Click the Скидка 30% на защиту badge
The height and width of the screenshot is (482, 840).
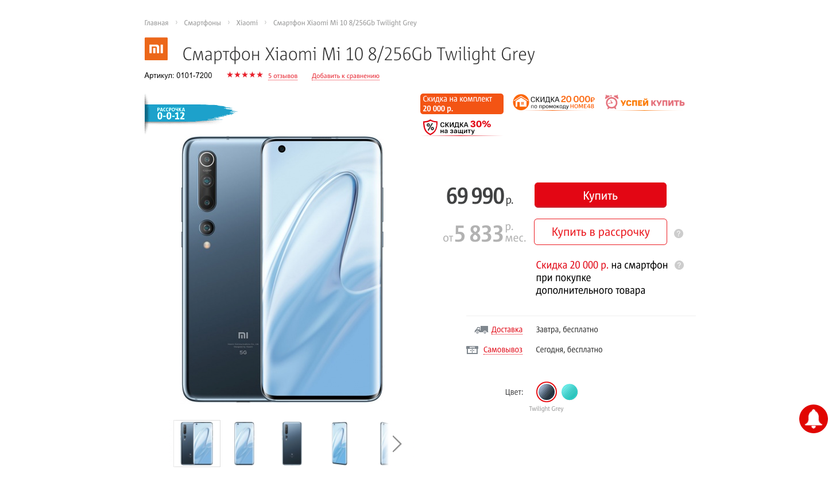click(x=460, y=127)
